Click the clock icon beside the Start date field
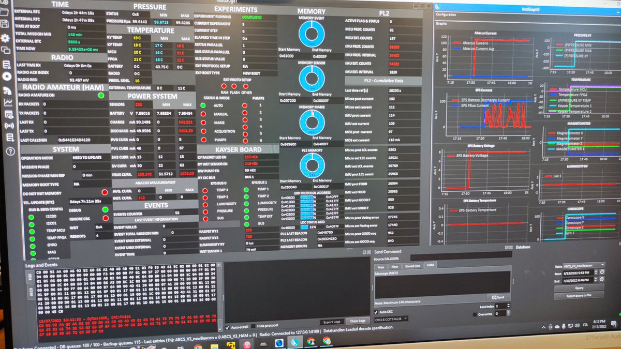This screenshot has width=621, height=349. tap(602, 272)
